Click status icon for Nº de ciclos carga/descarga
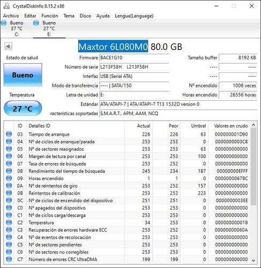 click(x=9, y=215)
